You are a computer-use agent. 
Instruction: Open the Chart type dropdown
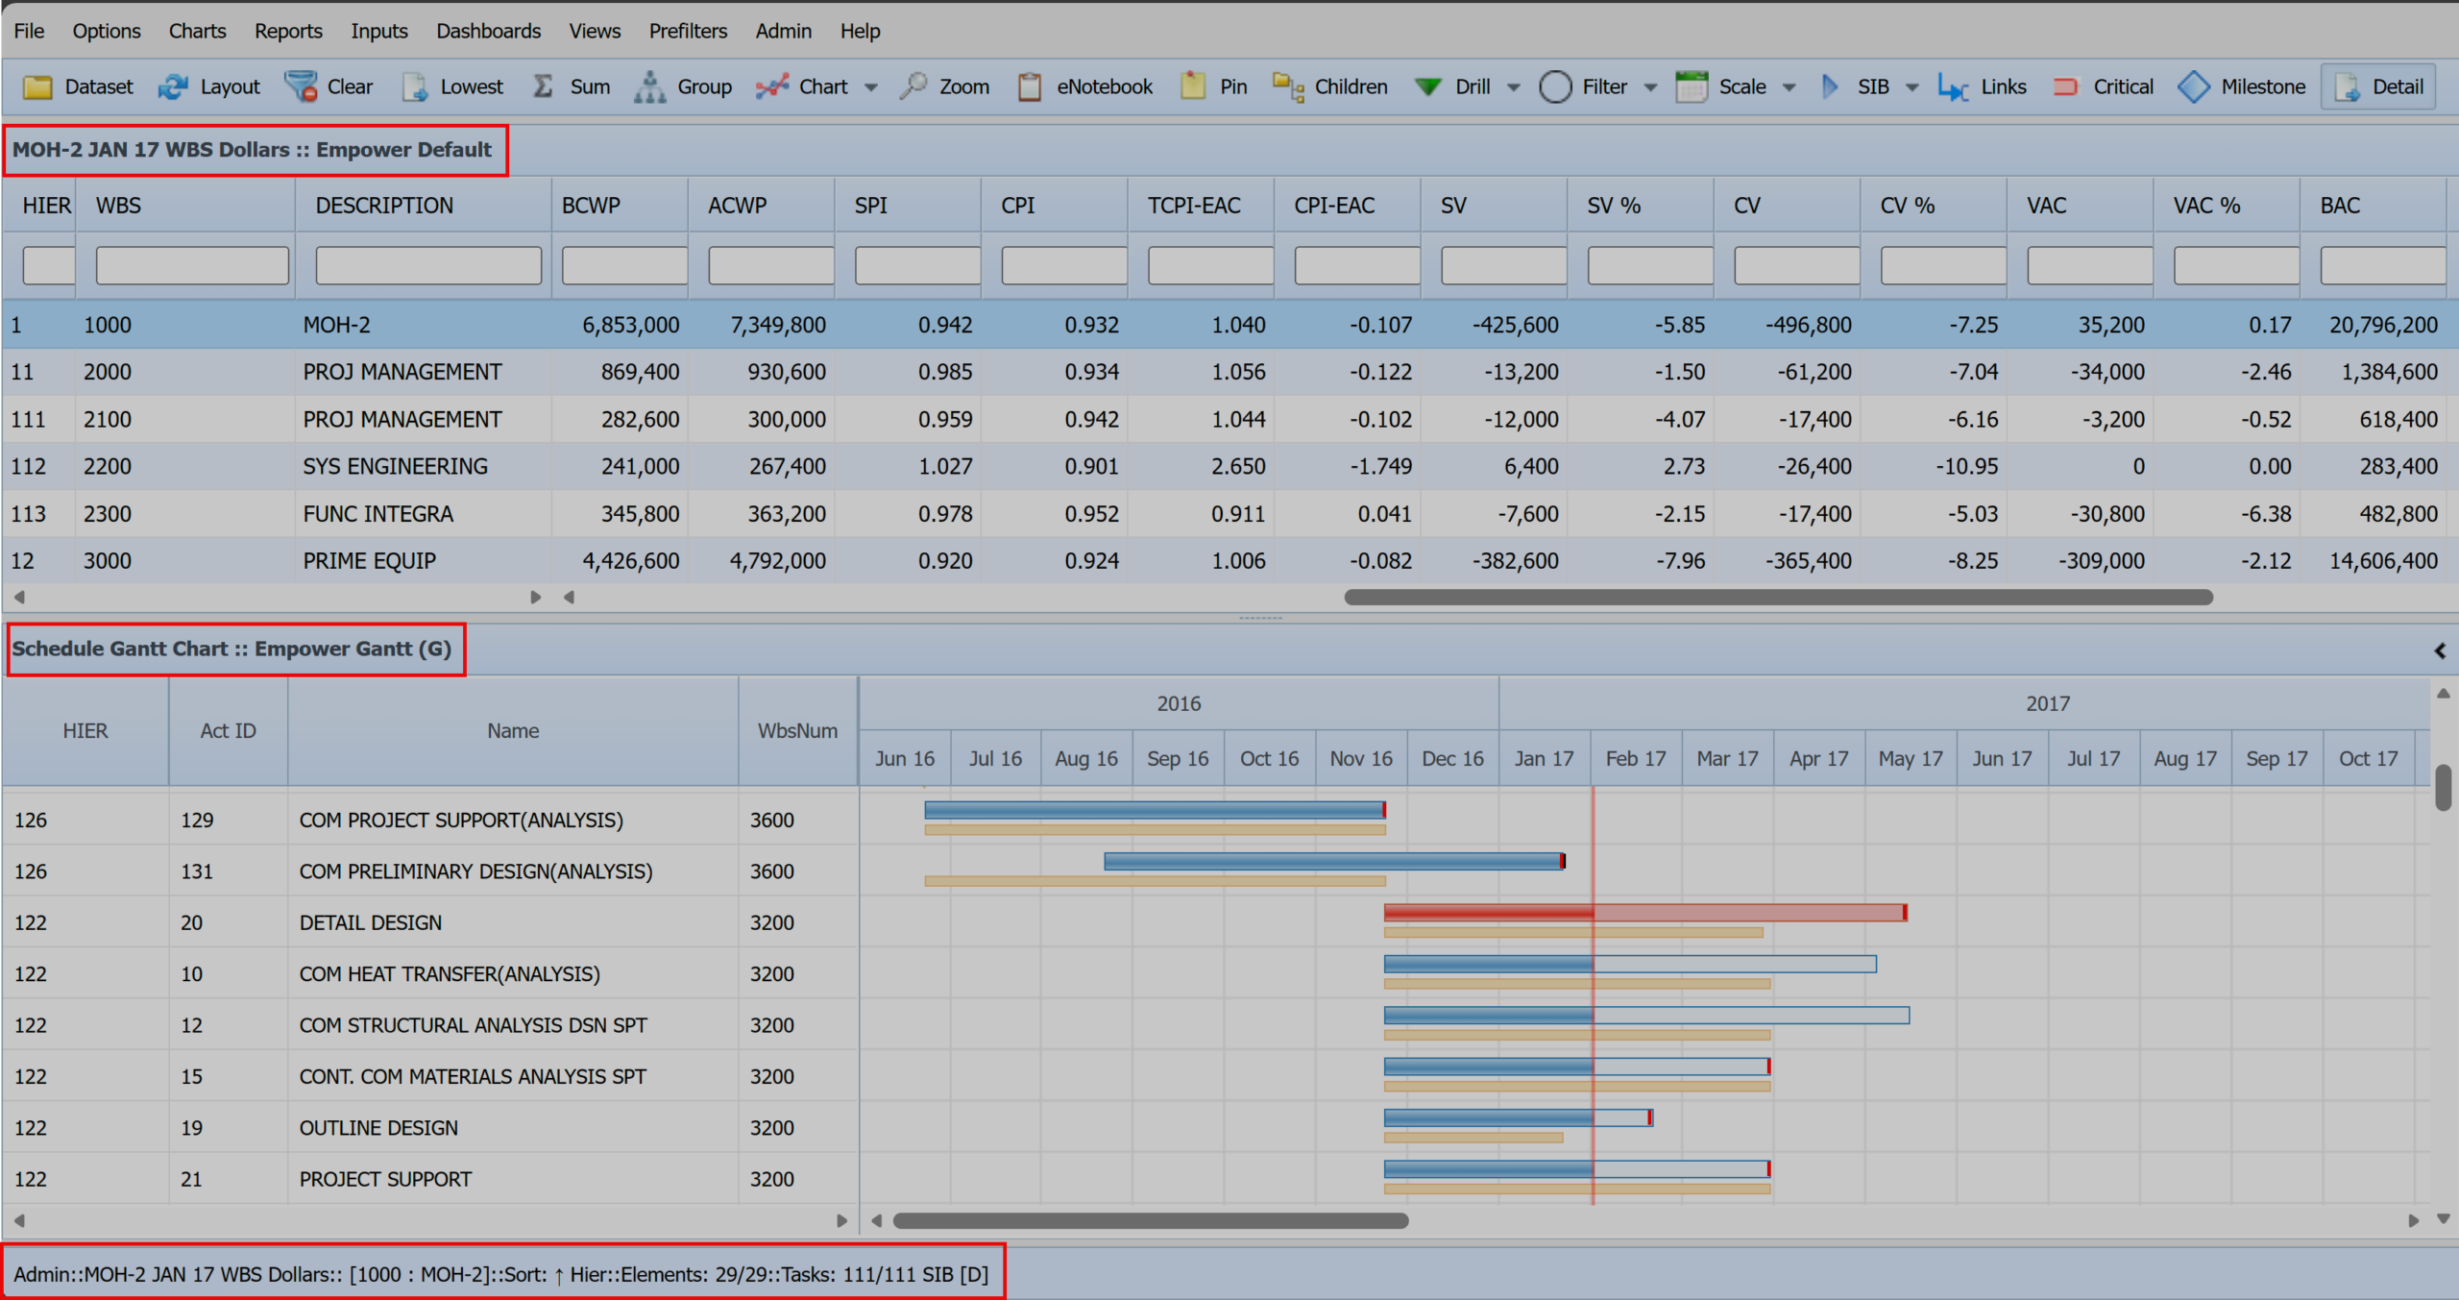872,86
